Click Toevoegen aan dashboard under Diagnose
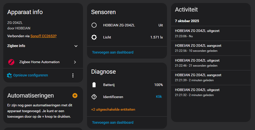Screen dimensions: 255x130 pyautogui.click(x=113, y=122)
